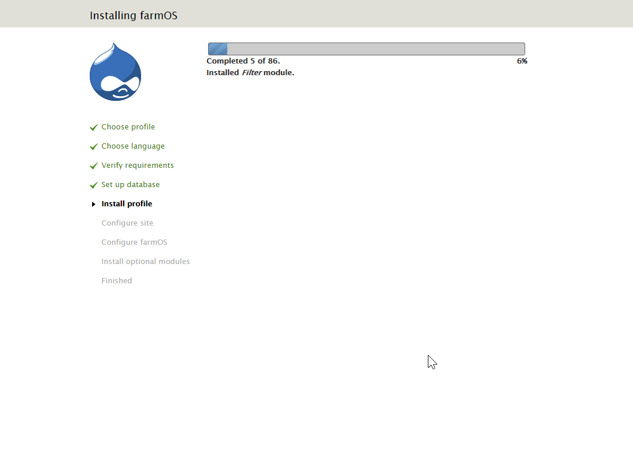Click the Installing farmOS page title
633x454 pixels.
coord(133,15)
